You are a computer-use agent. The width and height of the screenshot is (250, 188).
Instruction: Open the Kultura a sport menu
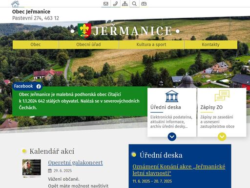coord(151,45)
